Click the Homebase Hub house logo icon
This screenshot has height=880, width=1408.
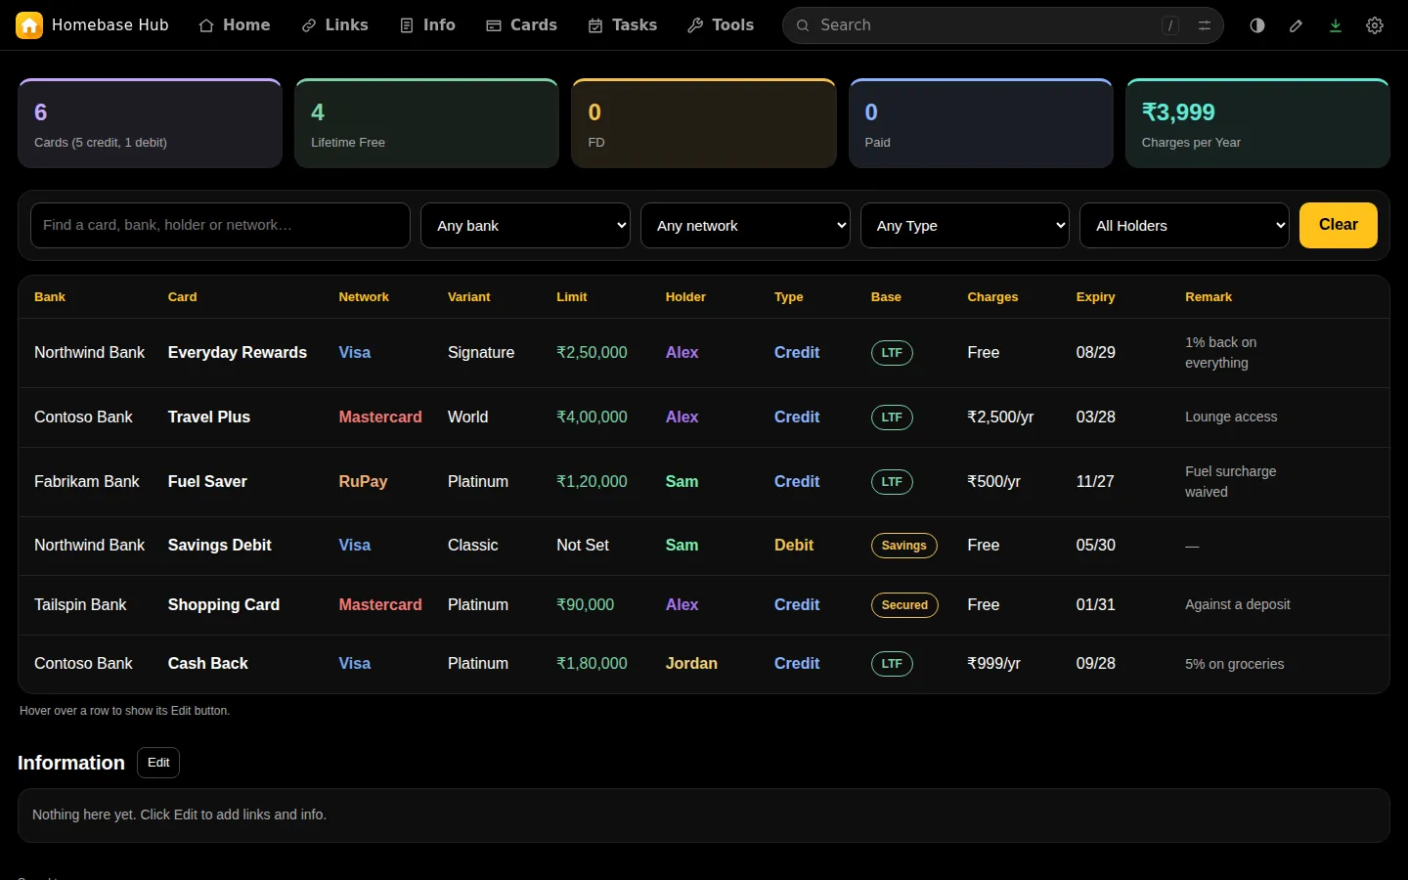29,25
